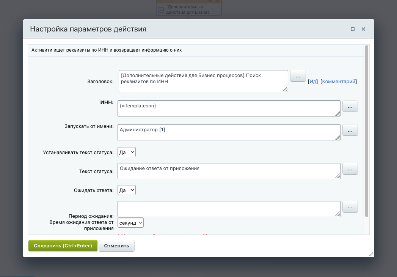Open value picker for Запускать от имени
Image resolution: width=397 pixels, height=277 pixels.
[x=350, y=131]
